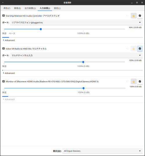Click the Monitor of Ellesmere HDMI volume slider handle
145x156 pixels.
click(84, 88)
